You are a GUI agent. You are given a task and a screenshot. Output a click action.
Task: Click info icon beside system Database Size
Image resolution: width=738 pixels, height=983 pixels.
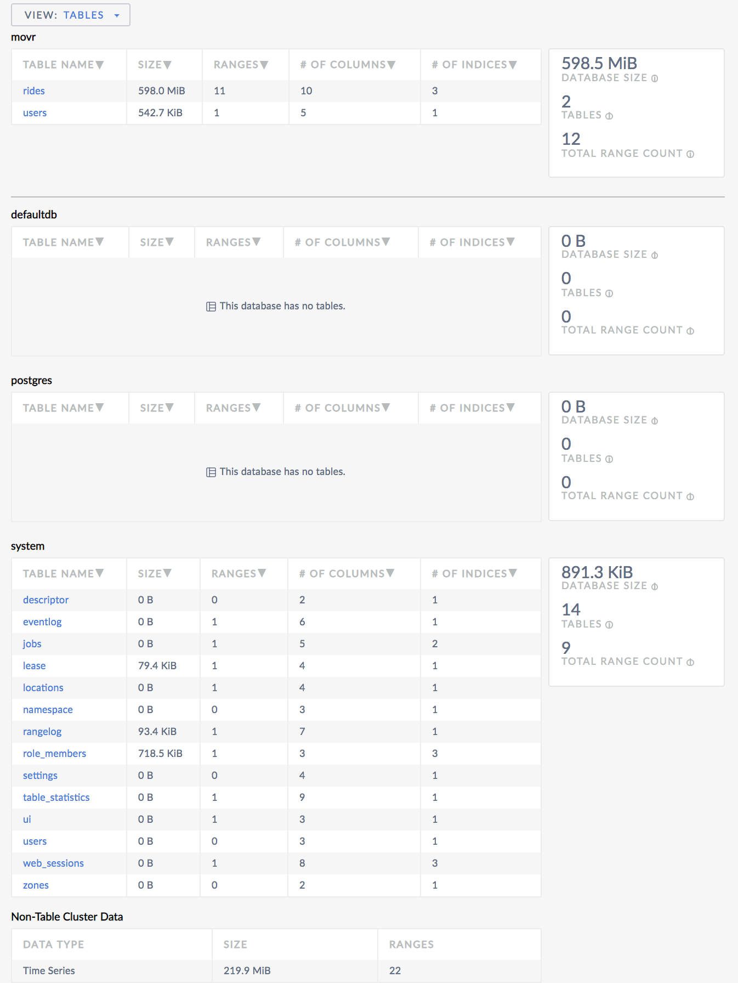click(x=654, y=586)
